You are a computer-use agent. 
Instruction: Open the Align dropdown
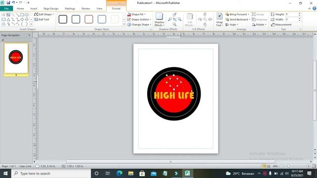[232, 24]
